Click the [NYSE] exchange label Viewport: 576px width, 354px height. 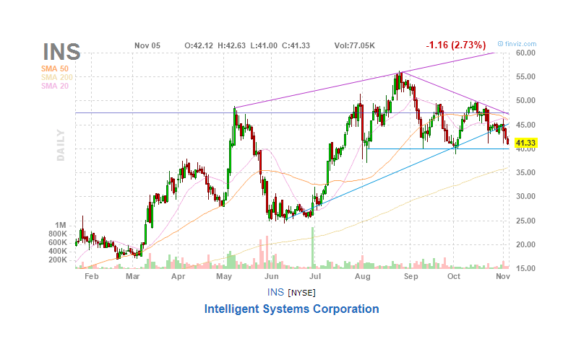click(301, 293)
